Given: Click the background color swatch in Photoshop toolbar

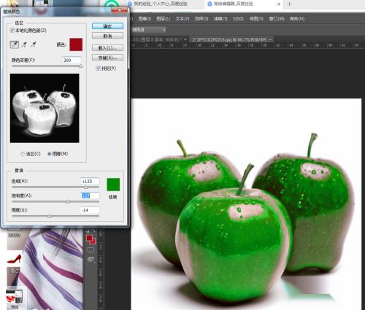Looking at the screenshot, I should click(93, 241).
